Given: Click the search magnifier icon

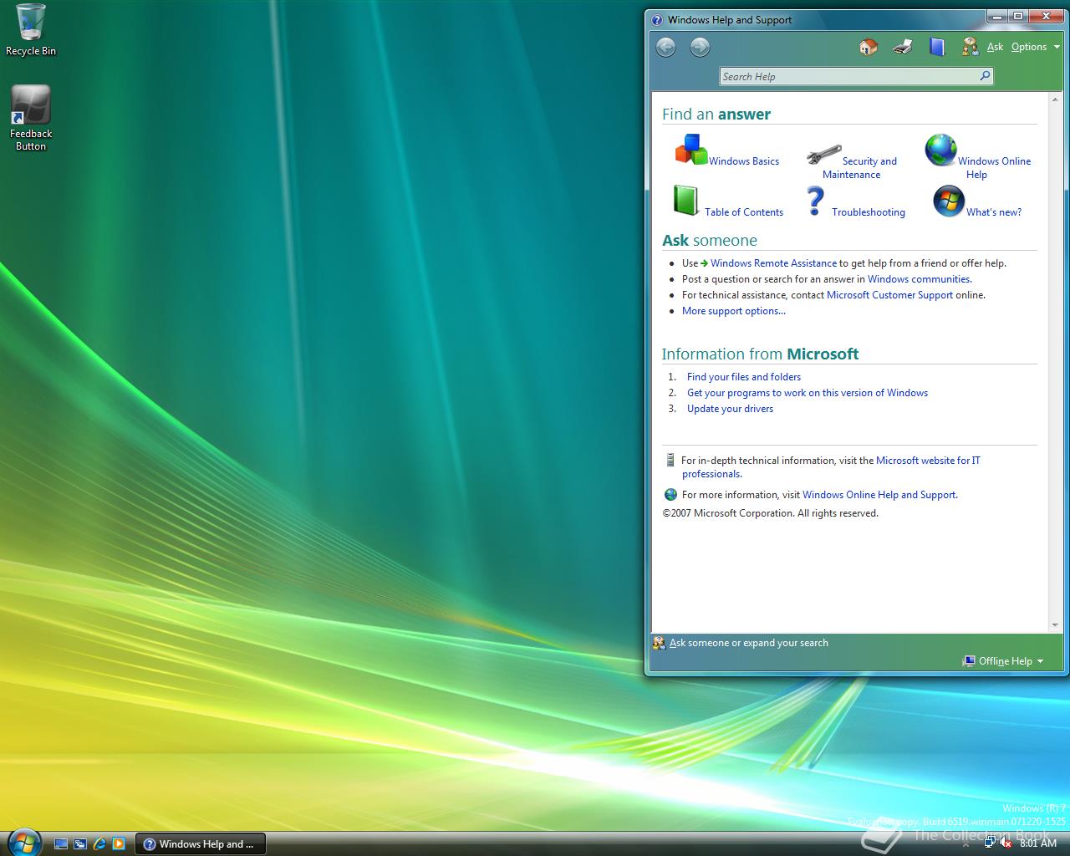Looking at the screenshot, I should [x=985, y=76].
